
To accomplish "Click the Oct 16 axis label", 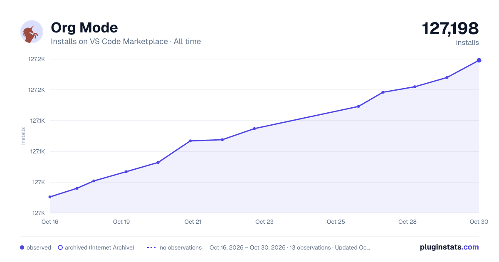I will pos(50,222).
